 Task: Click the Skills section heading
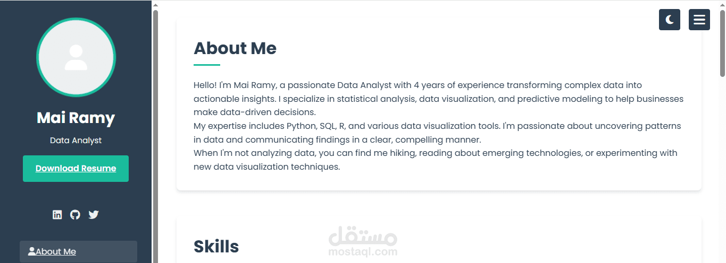(x=216, y=247)
